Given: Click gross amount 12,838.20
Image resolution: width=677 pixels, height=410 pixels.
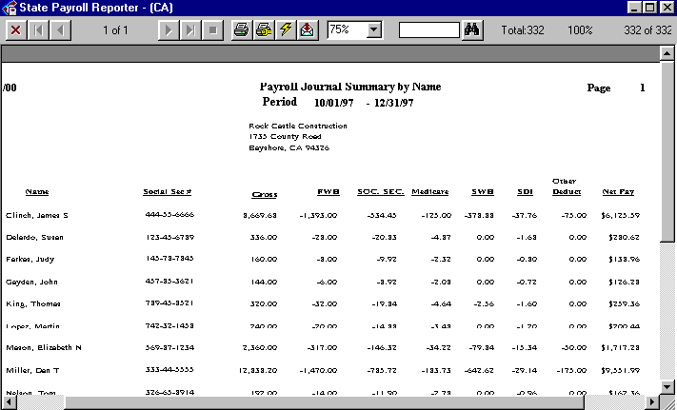Looking at the screenshot, I should click(258, 370).
